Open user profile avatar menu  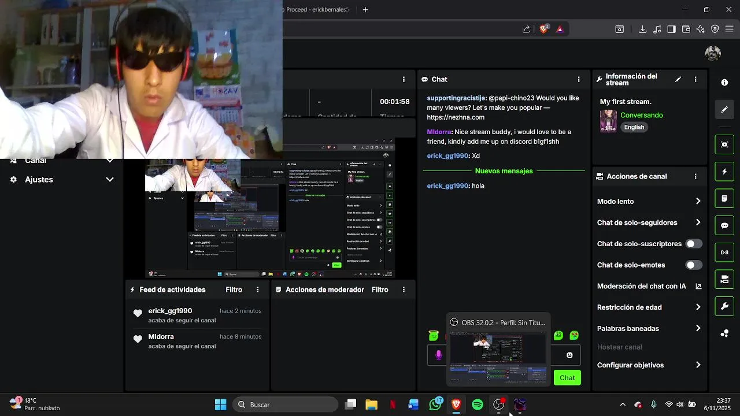pos(713,53)
